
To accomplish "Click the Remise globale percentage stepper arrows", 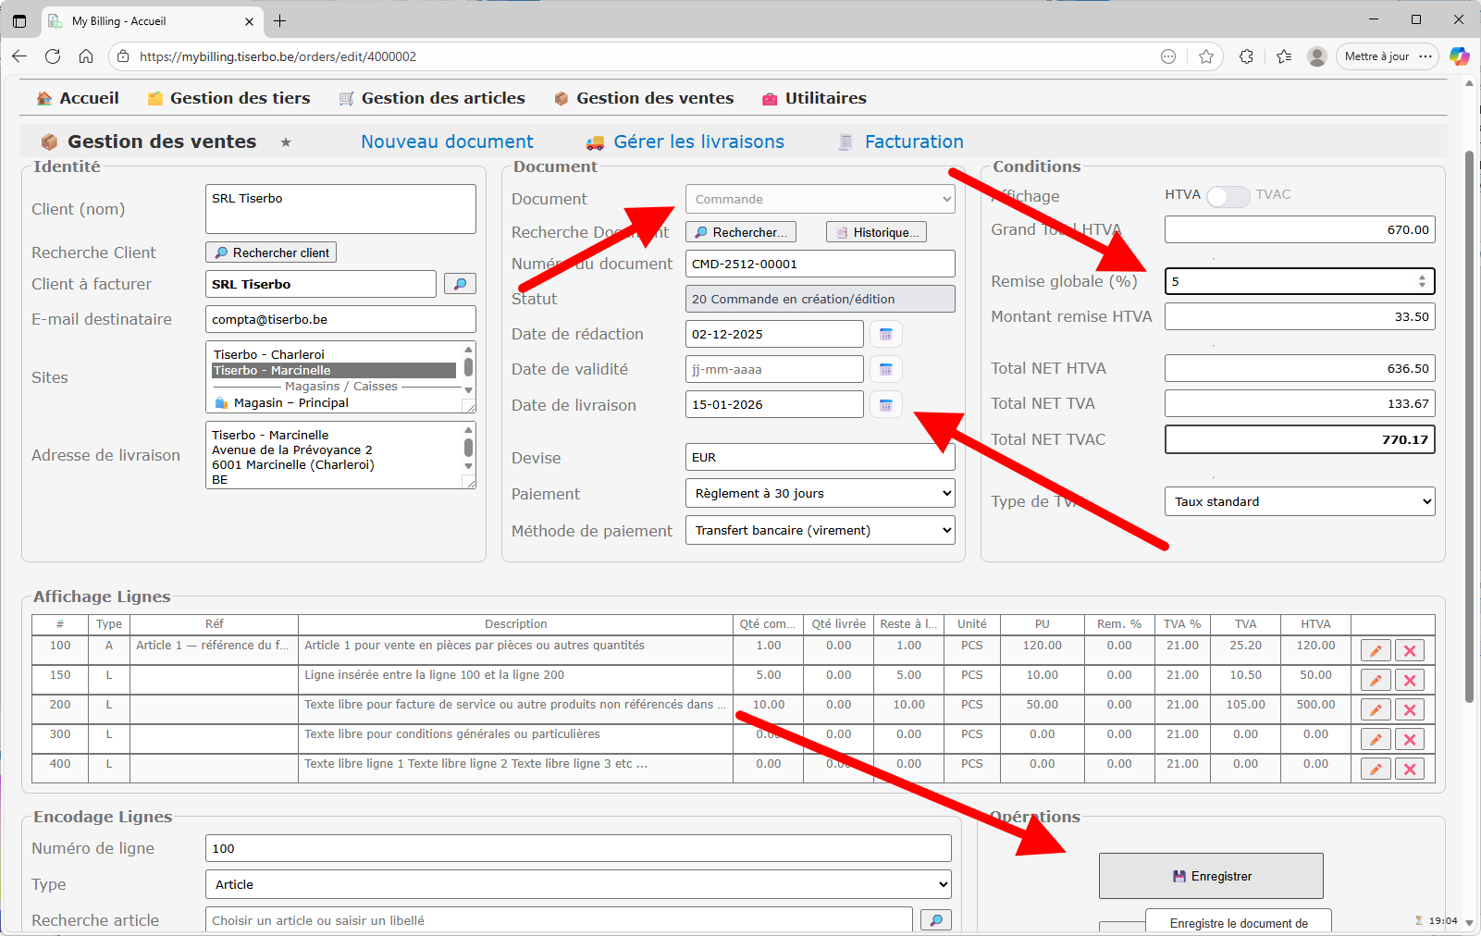I will click(x=1422, y=281).
